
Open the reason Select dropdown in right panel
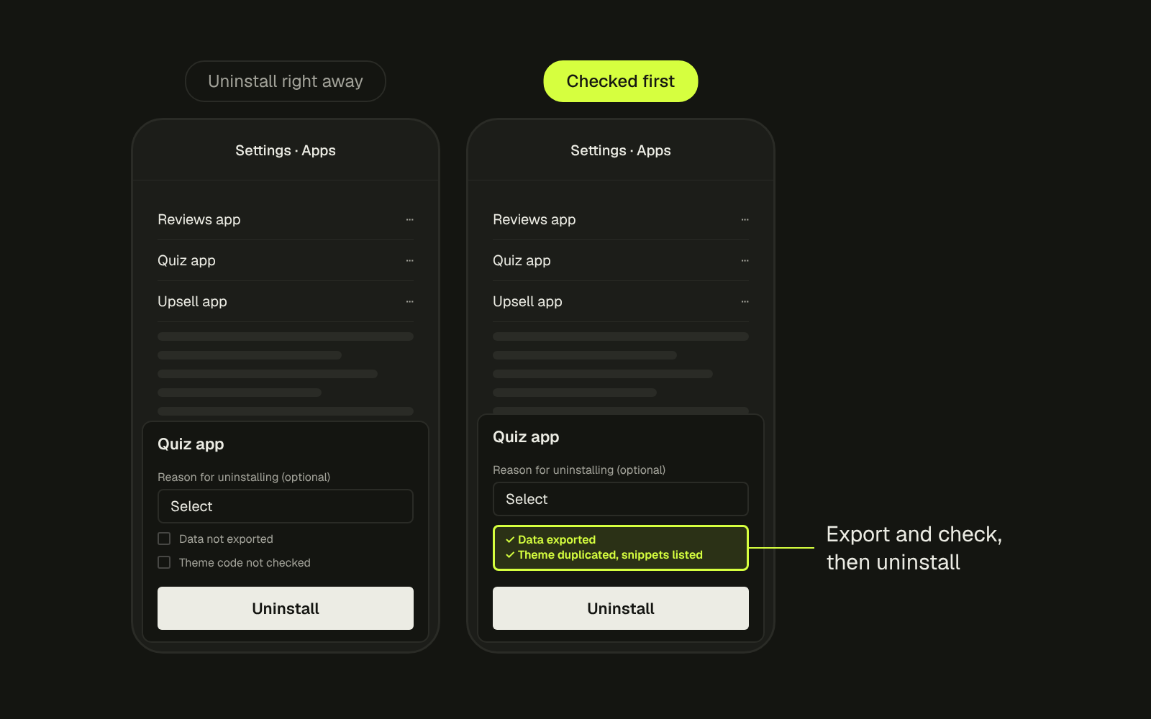tap(621, 499)
